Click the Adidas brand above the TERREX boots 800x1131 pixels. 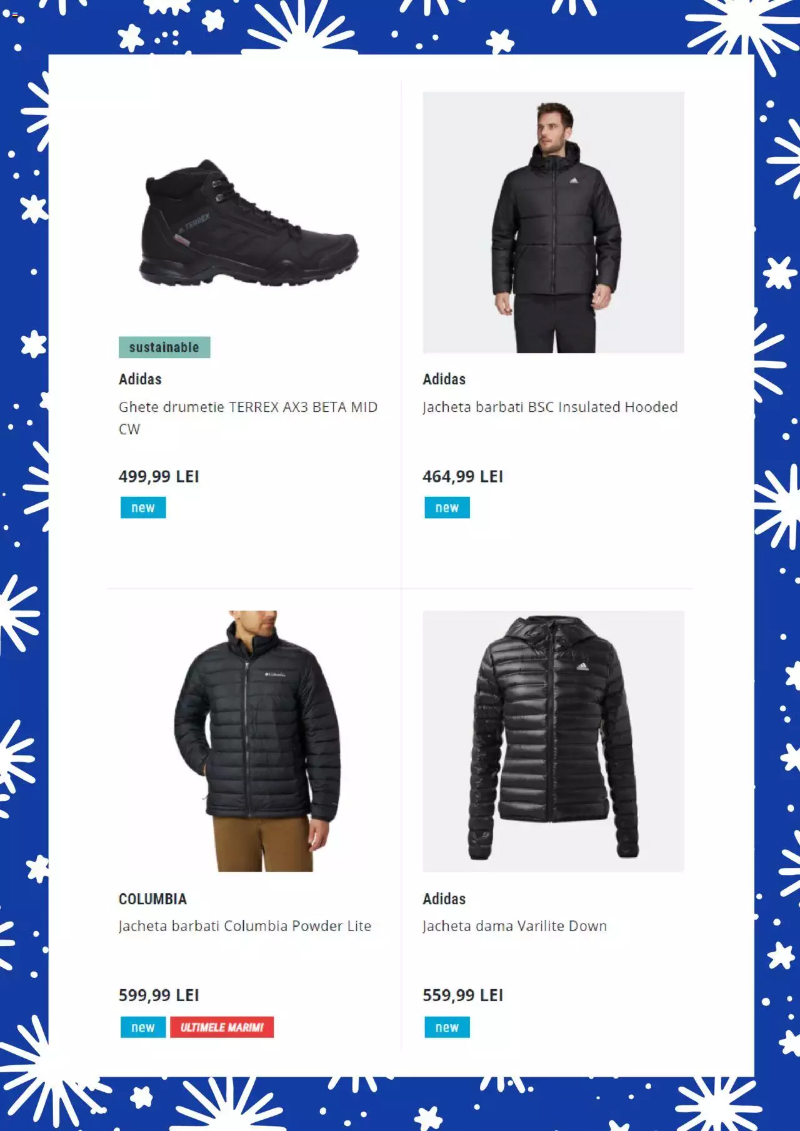tap(140, 379)
